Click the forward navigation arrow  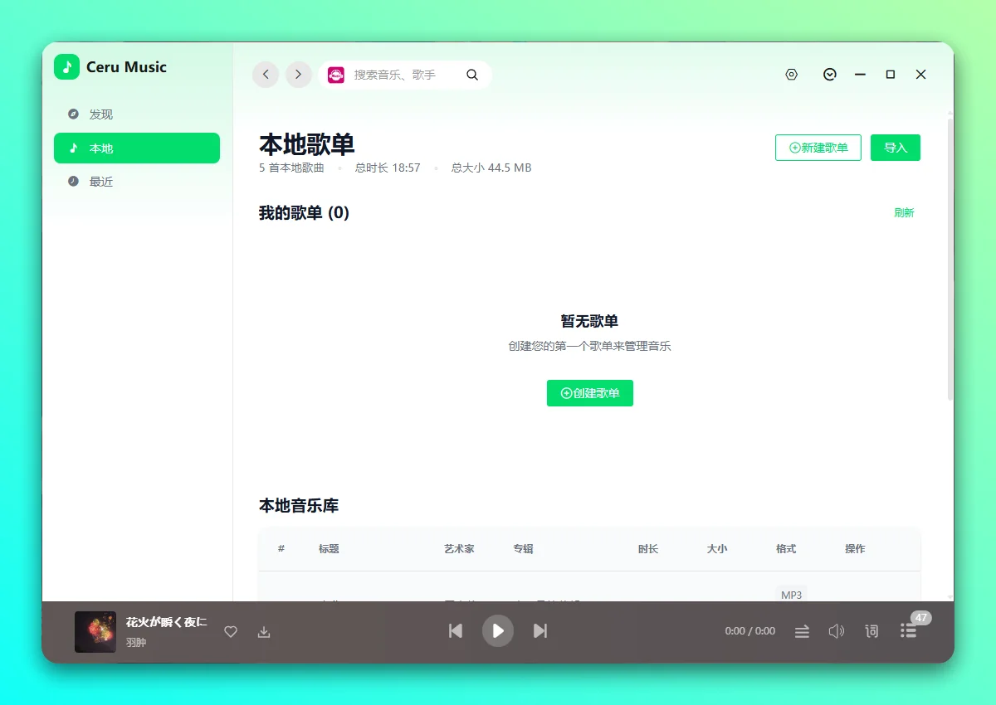coord(298,74)
